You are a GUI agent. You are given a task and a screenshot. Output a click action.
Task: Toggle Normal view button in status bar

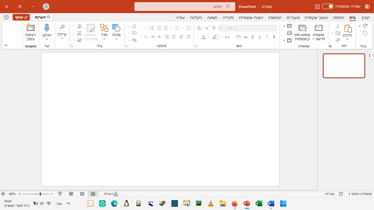[93, 194]
